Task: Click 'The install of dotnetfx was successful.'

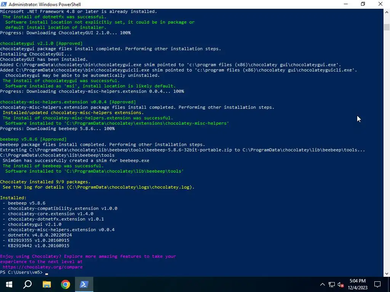Action: click(x=54, y=17)
